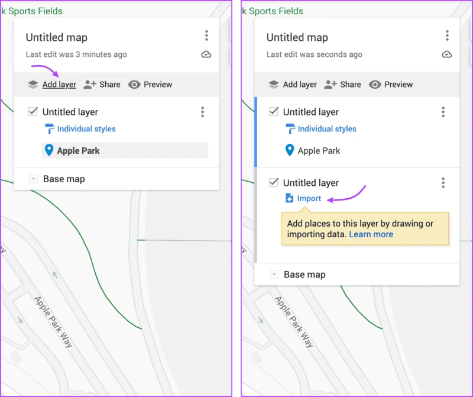Expand Base map dropdown in right panel
Screen dimensions: 473x397
[x=274, y=275]
